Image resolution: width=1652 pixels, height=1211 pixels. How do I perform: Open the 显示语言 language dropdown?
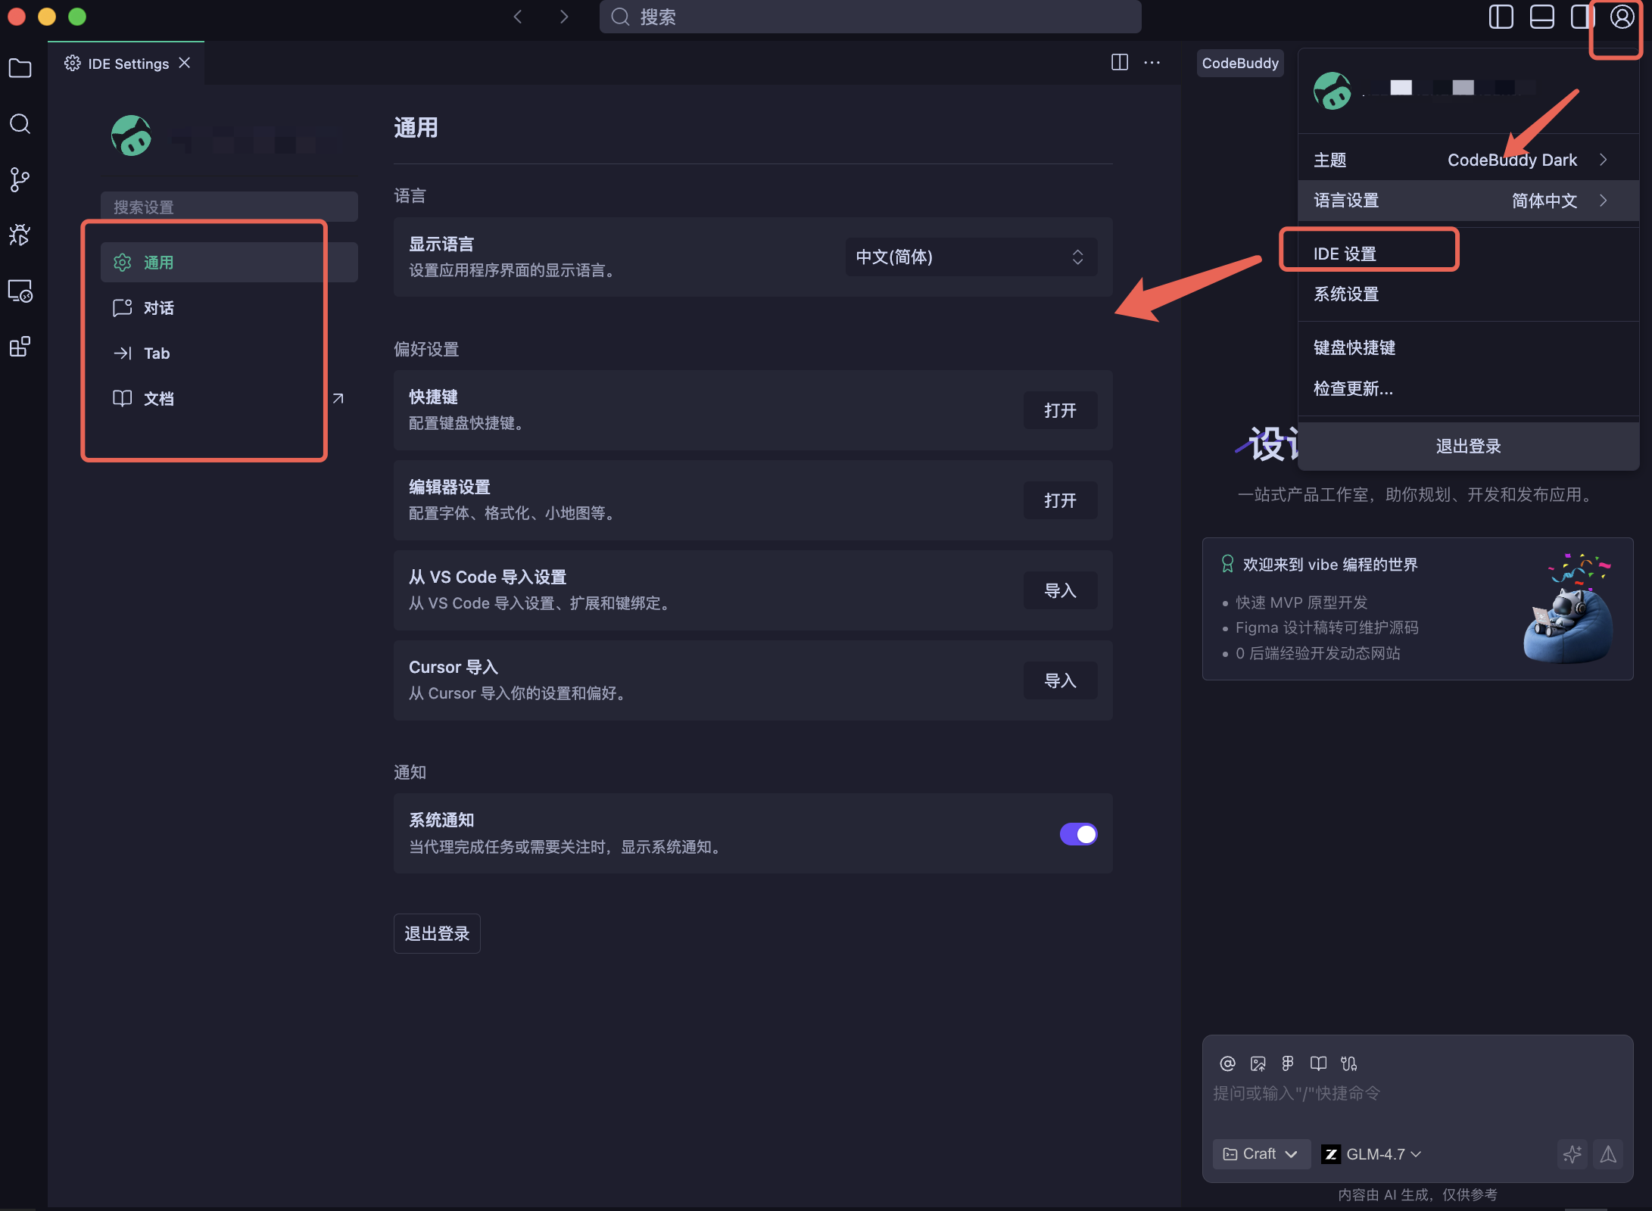[970, 257]
